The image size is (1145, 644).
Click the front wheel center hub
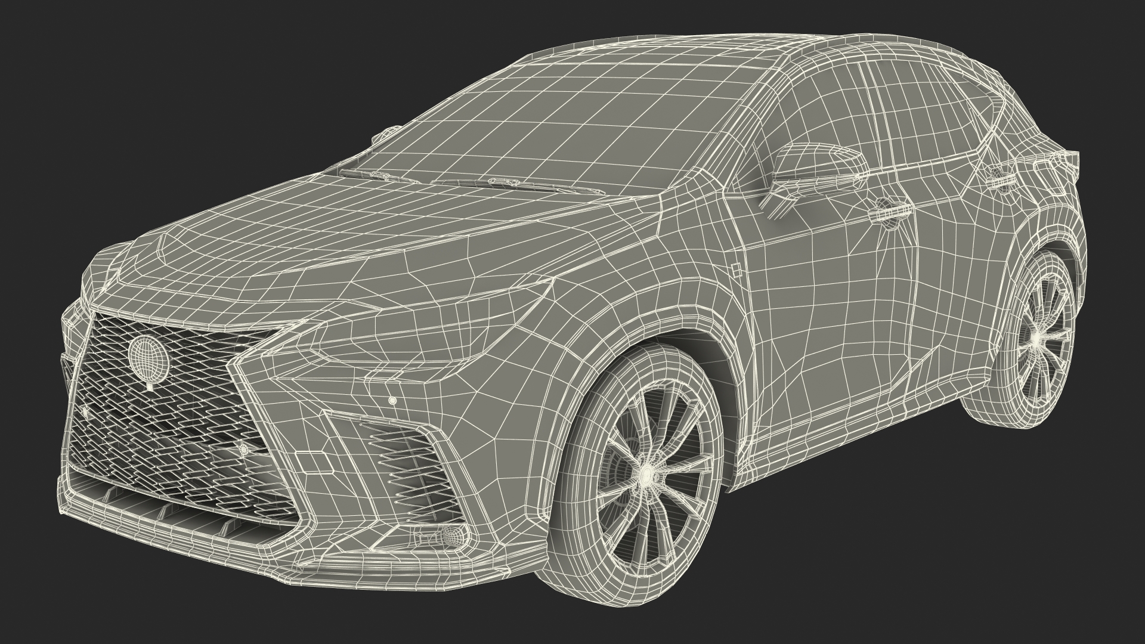pyautogui.click(x=646, y=475)
